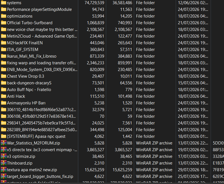
Task: Select the v5 directx tex archive icon
Action: point(4,150)
